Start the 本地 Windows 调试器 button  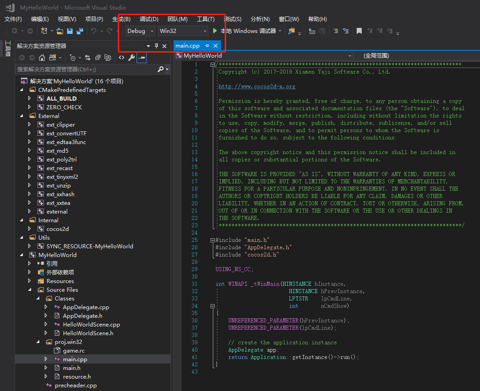244,31
